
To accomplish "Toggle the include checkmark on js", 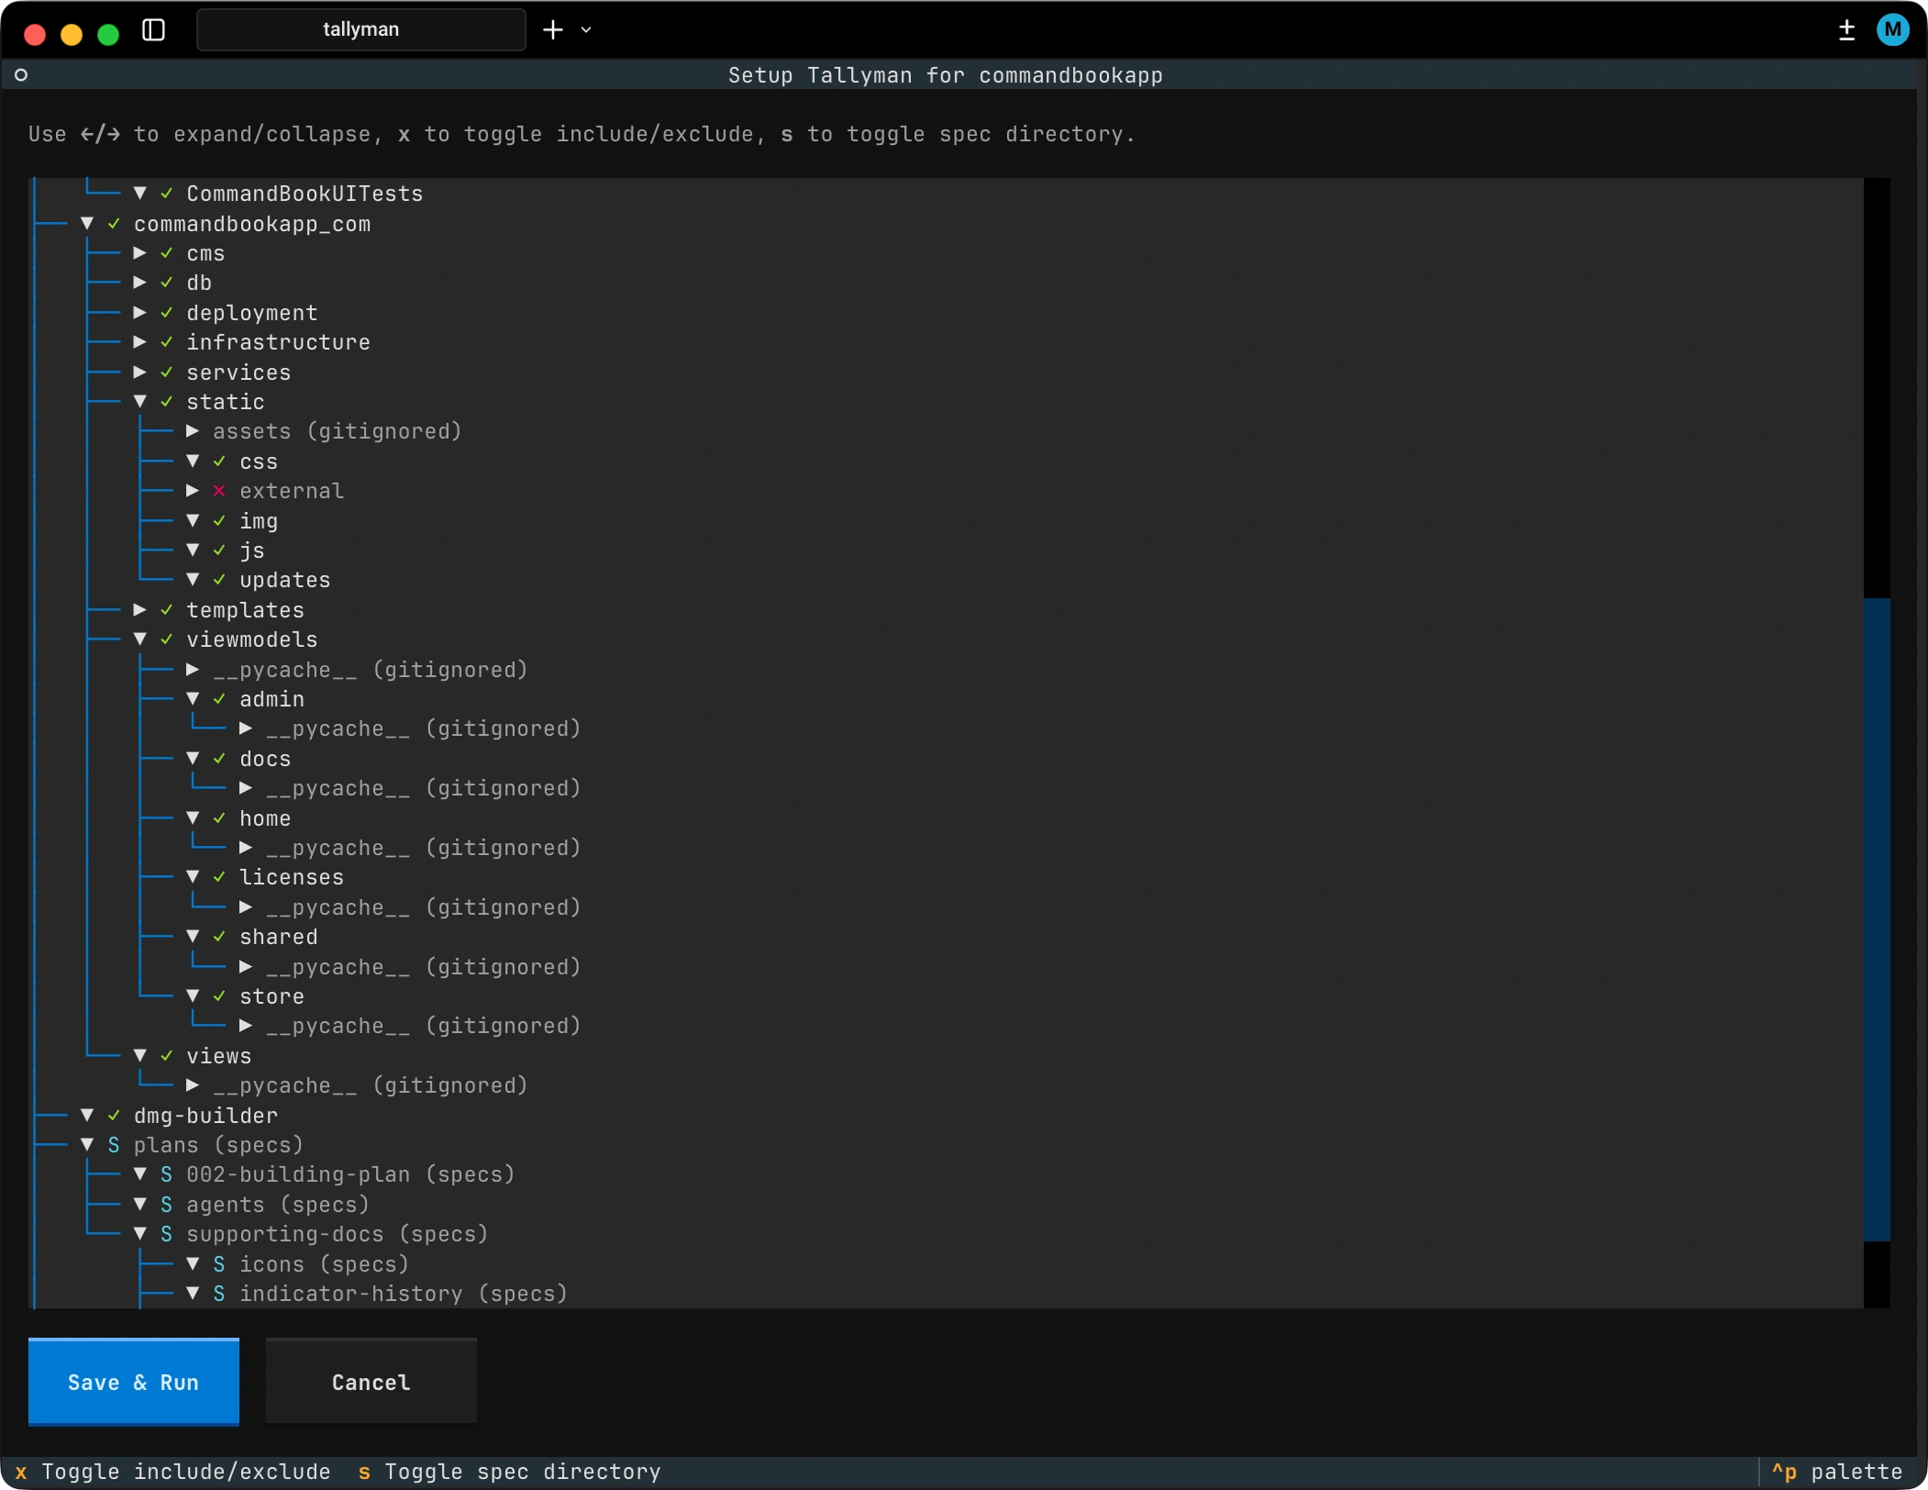I will click(219, 550).
